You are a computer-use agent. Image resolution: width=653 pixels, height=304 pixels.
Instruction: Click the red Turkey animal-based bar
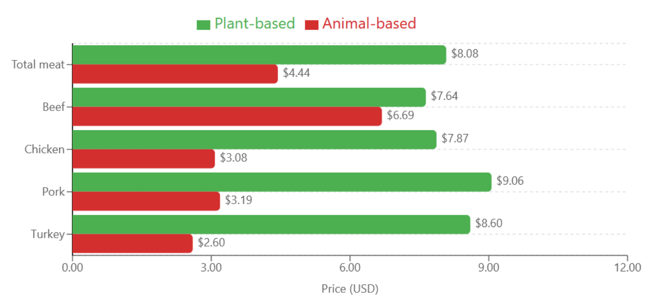132,244
